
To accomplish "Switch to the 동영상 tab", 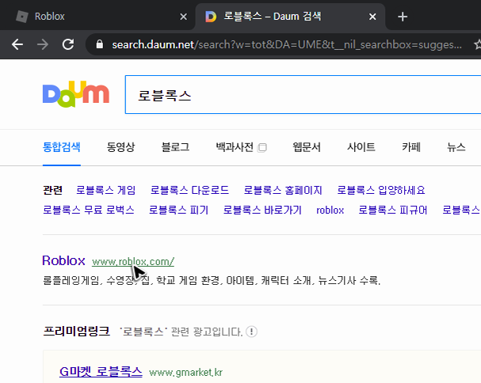I will pyautogui.click(x=120, y=147).
